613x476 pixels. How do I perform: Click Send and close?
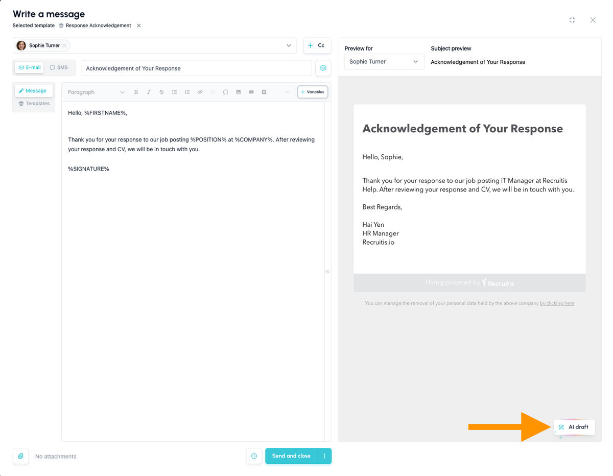pos(291,456)
